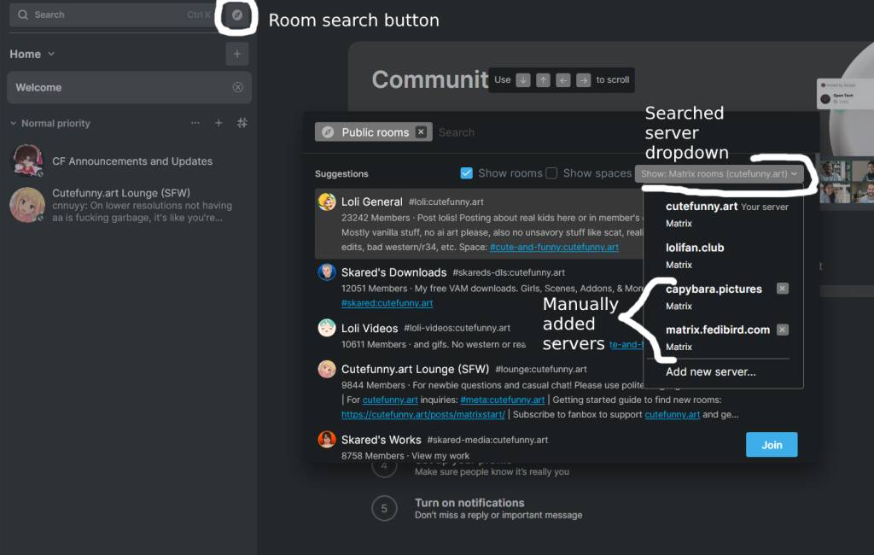Open the explore rooms compass button
Viewport: 874px width, 555px height.
tap(237, 15)
